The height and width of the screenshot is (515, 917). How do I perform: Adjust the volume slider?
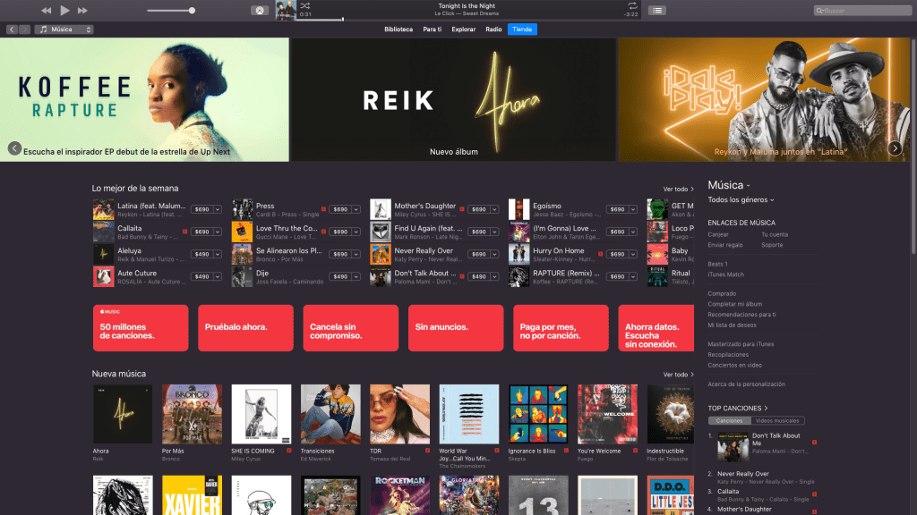click(171, 11)
